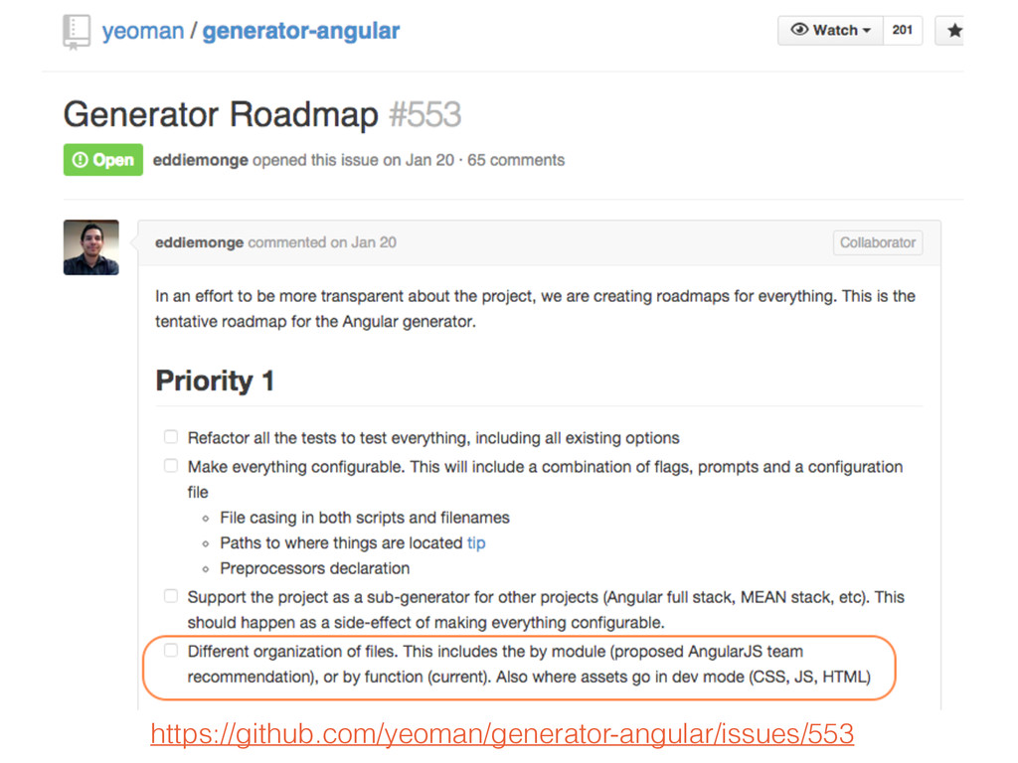Click eddiemonge's avatar photo
Viewport: 1018px width, 763px height.
[x=90, y=247]
